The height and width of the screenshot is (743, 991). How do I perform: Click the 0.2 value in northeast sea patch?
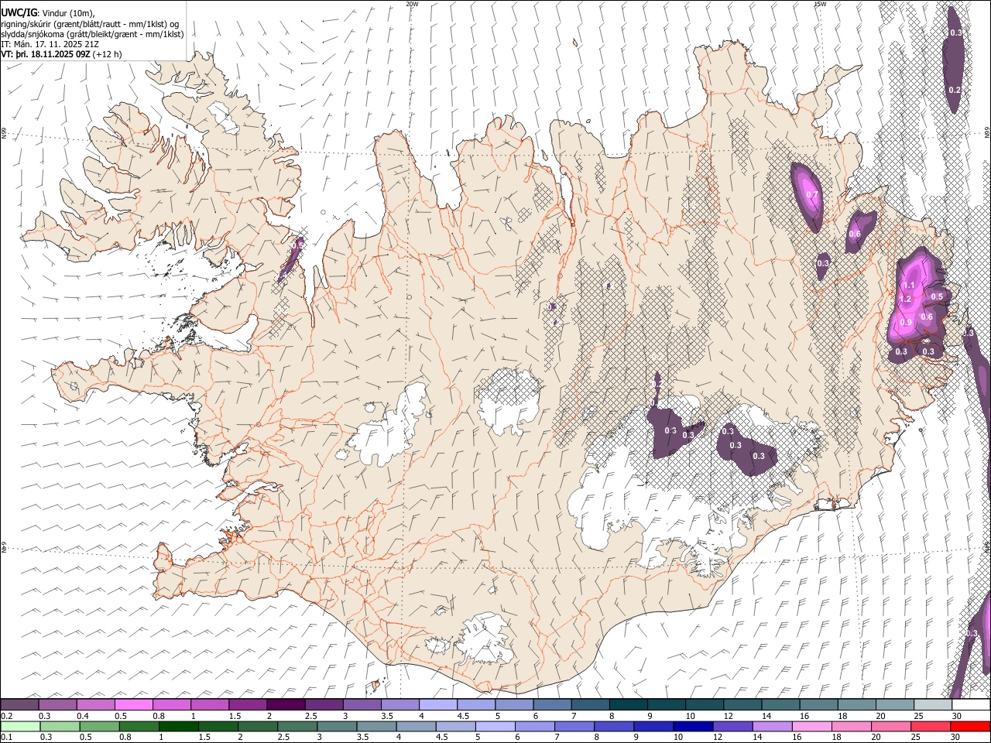954,90
